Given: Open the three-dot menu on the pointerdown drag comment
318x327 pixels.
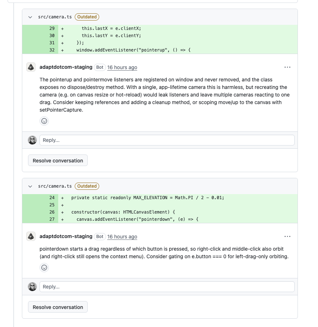Looking at the screenshot, I should pyautogui.click(x=287, y=237).
